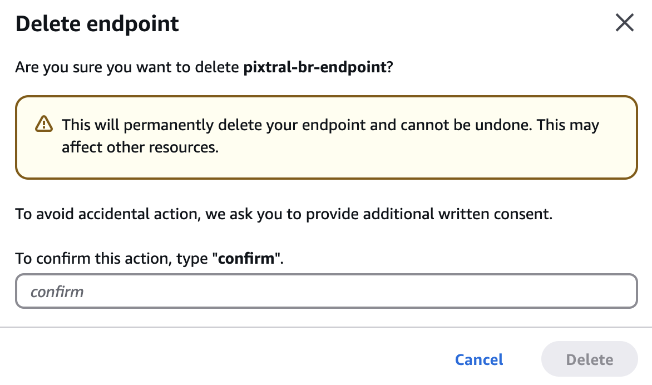This screenshot has height=385, width=652.
Task: Click the additional written consent sentence
Action: (284, 214)
